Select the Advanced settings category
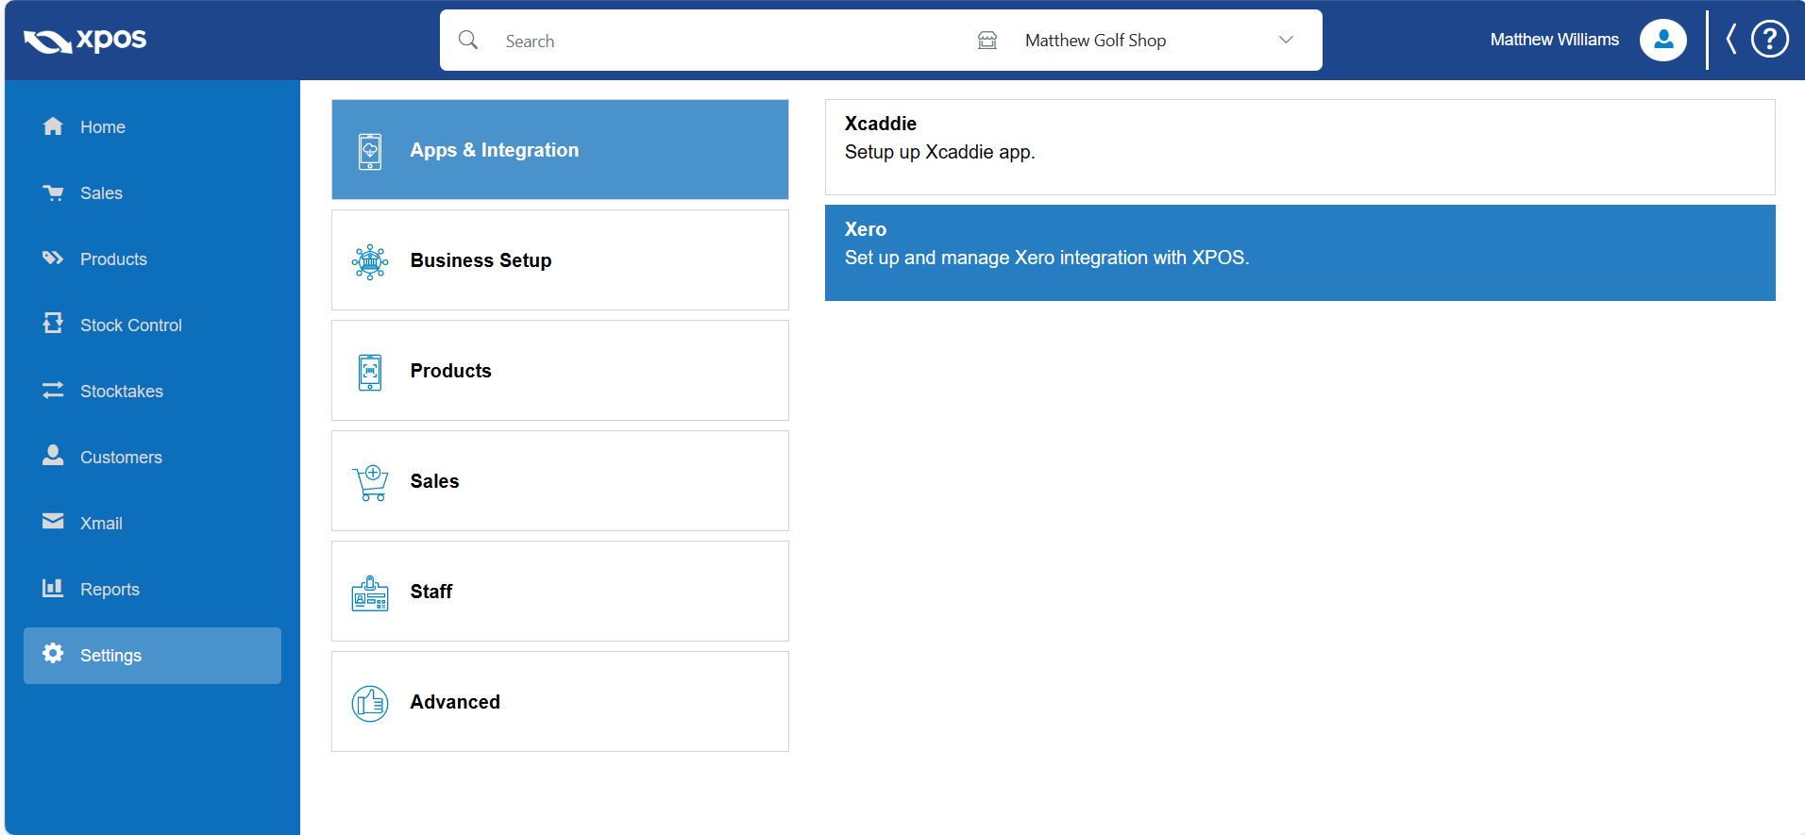The width and height of the screenshot is (1805, 835). pos(560,701)
